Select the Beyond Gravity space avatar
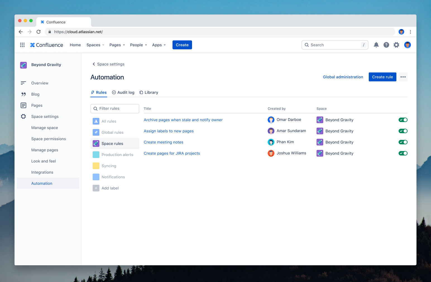 click(23, 65)
